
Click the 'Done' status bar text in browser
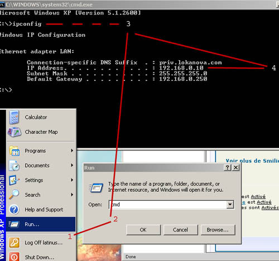pyautogui.click(x=131, y=257)
